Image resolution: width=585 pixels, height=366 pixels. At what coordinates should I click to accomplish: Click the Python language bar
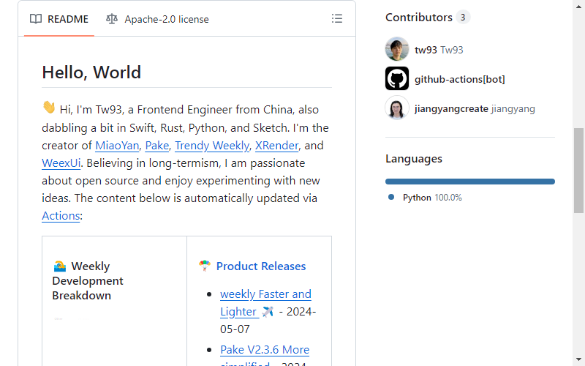pos(470,182)
